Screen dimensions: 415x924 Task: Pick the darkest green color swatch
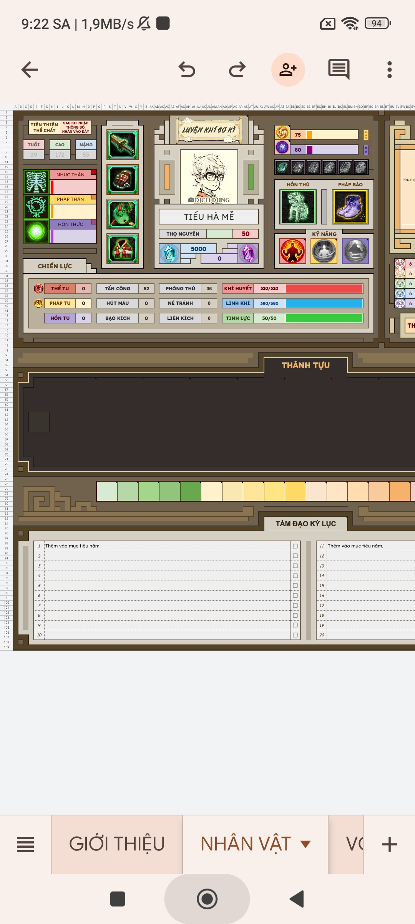(x=191, y=491)
